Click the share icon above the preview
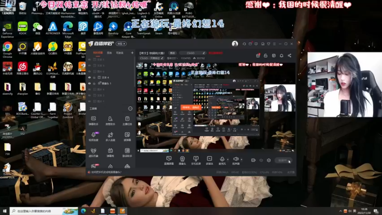The height and width of the screenshot is (215, 382). (290, 55)
